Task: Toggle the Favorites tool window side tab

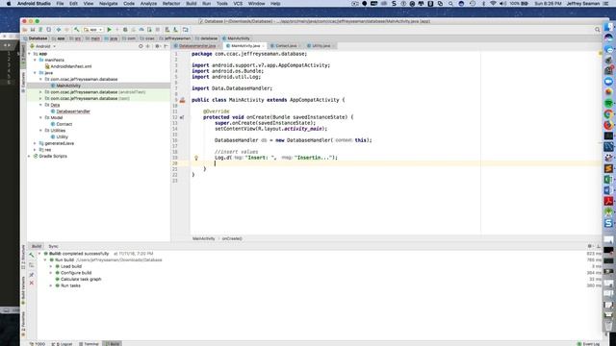Action: 23,324
